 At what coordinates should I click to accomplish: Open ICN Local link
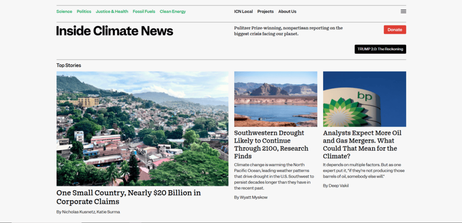(243, 11)
